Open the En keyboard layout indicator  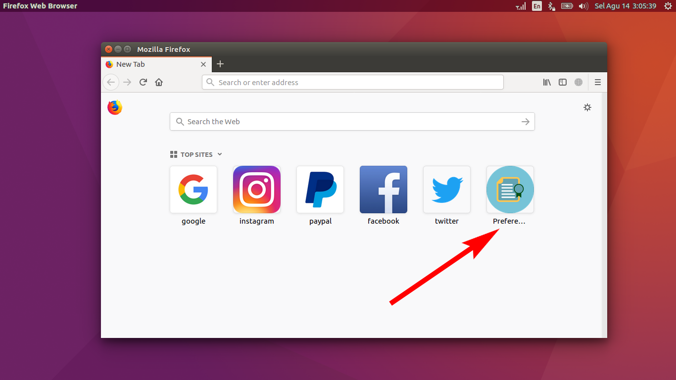click(537, 6)
